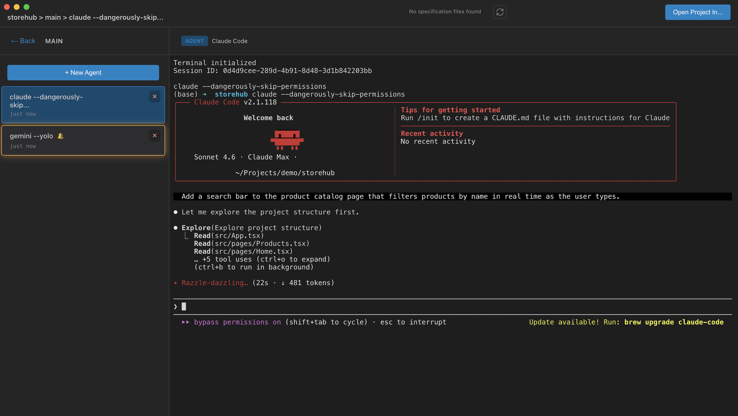Click the red Razzle-dazzling spinner asterisk

[x=175, y=283]
